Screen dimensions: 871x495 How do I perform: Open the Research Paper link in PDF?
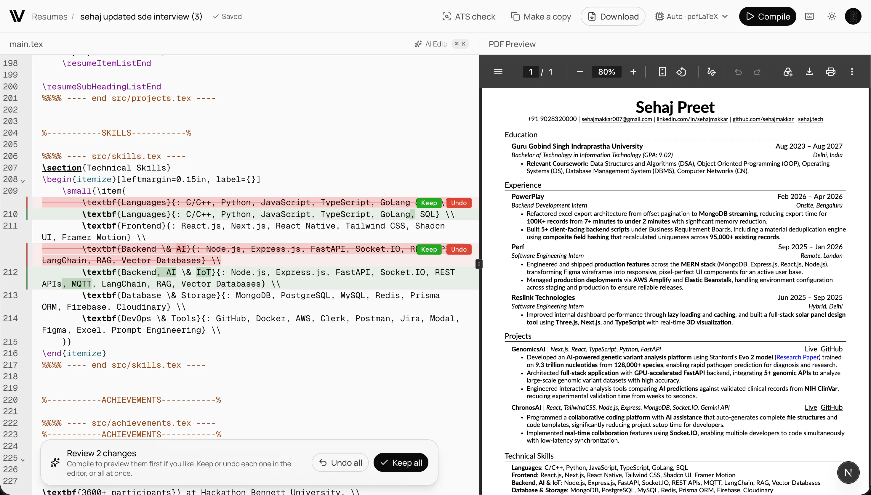[x=797, y=357]
